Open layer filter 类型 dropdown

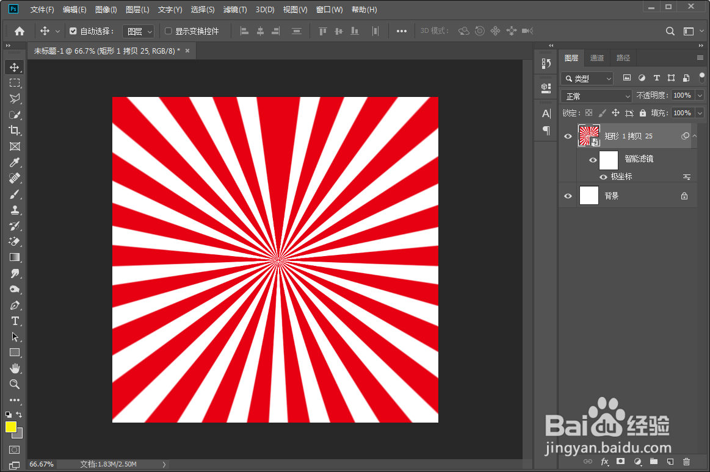(587, 79)
